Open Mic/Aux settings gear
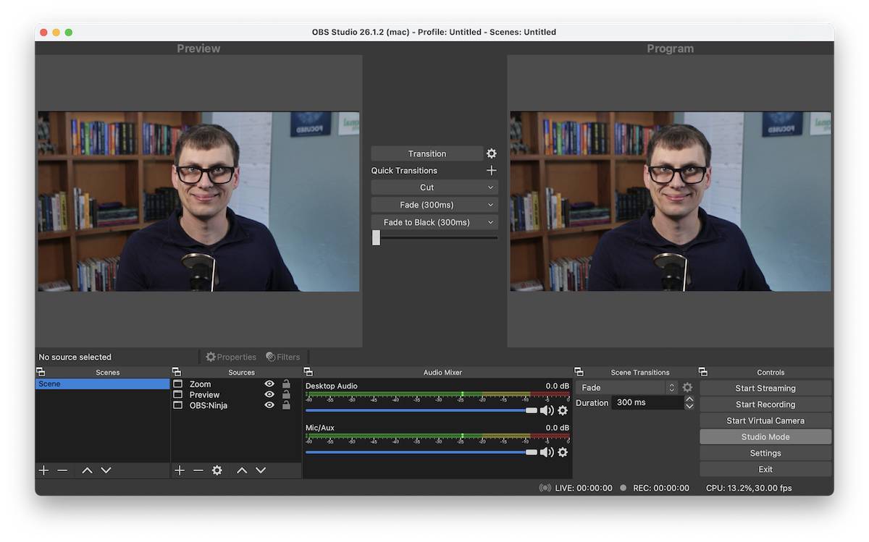 coord(563,452)
